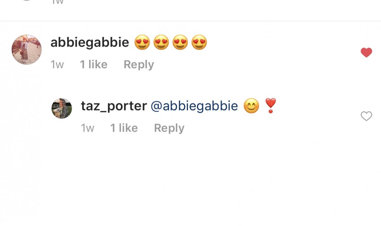Viewport: 381px width, 226px height.
Task: Unlike abbiegabbie's comment with red heart
Action: coord(366,52)
